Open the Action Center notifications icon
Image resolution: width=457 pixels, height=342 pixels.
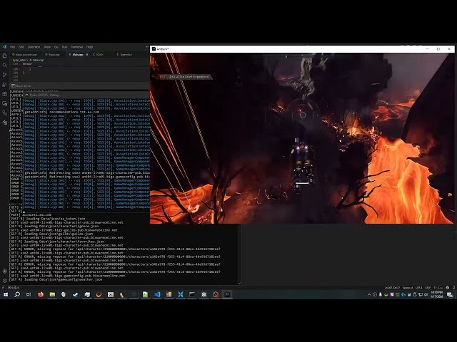point(450,294)
